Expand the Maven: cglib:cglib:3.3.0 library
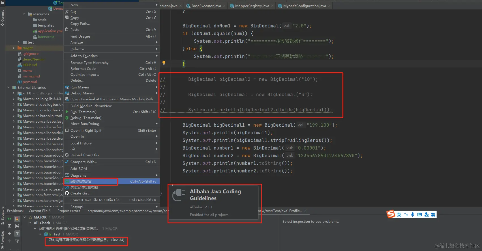Screen dimensions: 482x251 coord(14,99)
